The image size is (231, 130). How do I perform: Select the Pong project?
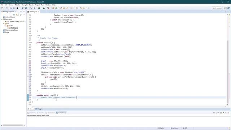[x=7, y=32]
